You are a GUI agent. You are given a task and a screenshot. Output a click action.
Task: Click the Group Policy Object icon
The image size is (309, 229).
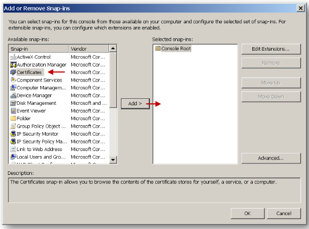point(13,126)
